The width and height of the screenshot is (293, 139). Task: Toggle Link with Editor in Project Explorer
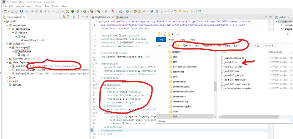tap(64, 17)
